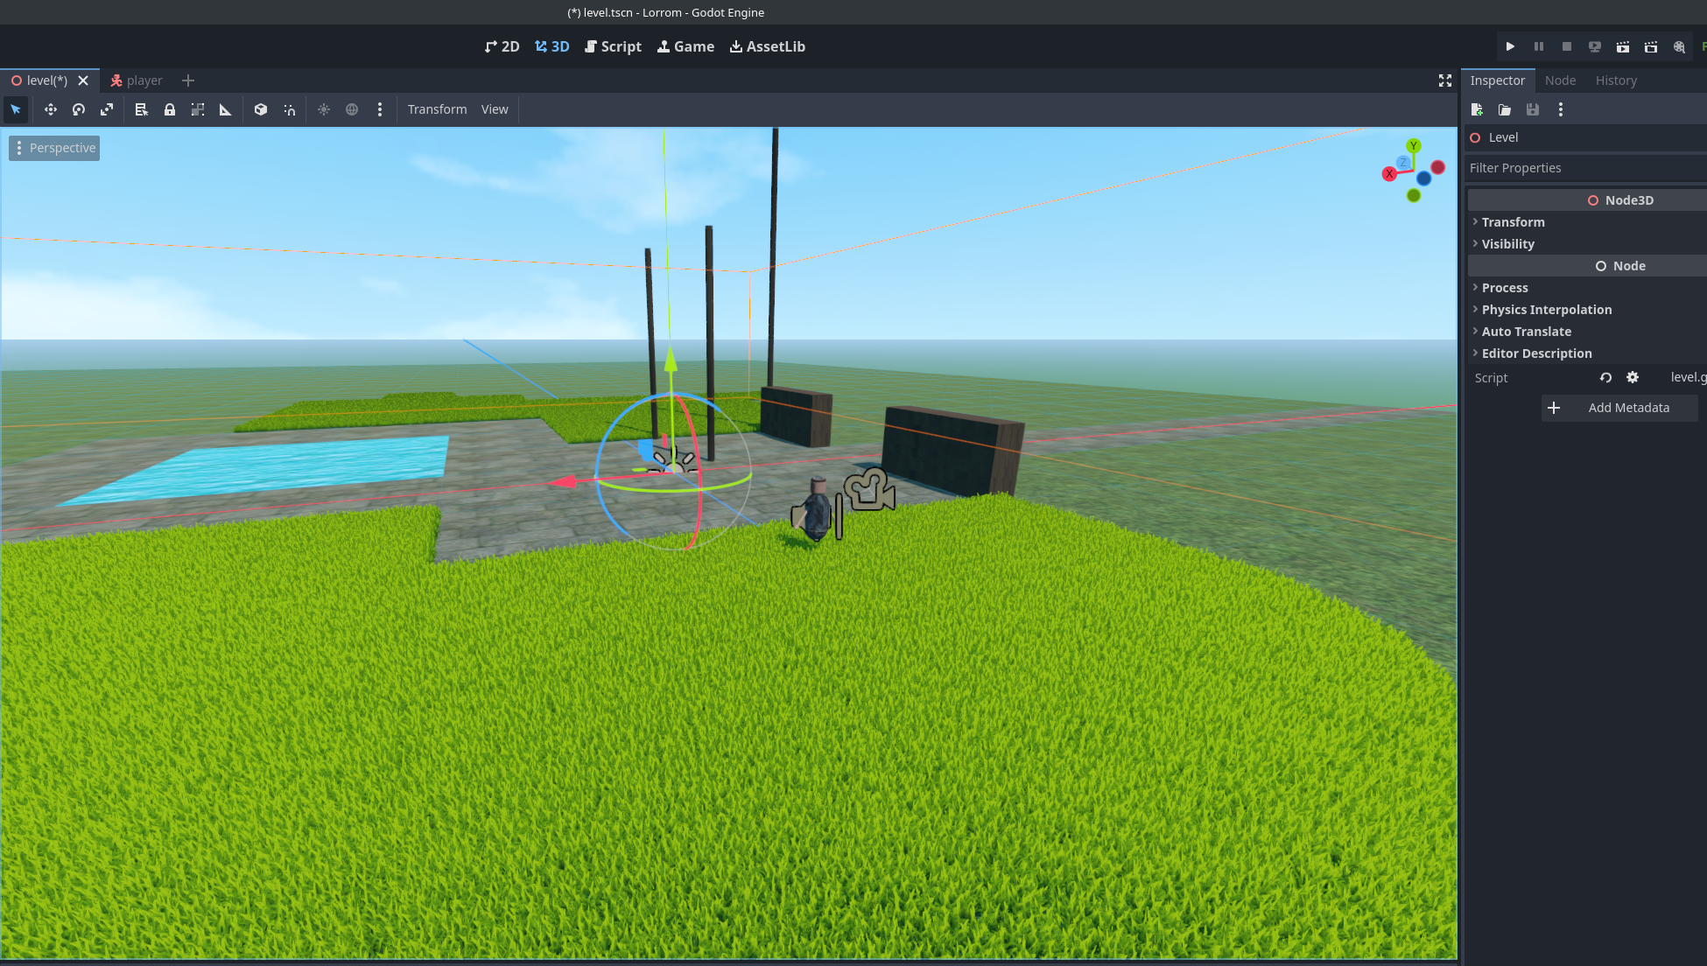Open the Game workspace
The image size is (1707, 966).
click(x=685, y=46)
